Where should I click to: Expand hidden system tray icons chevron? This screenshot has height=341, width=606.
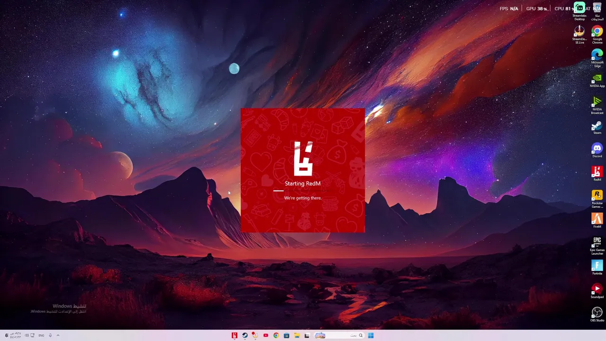[58, 335]
